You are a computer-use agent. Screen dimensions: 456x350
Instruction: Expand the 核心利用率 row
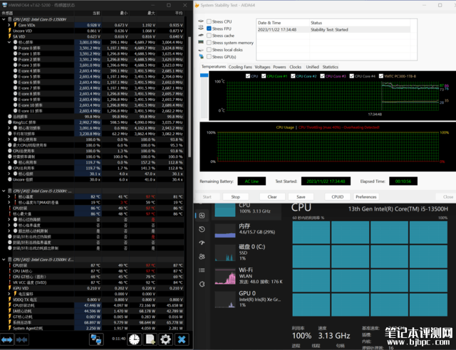(x=9, y=162)
